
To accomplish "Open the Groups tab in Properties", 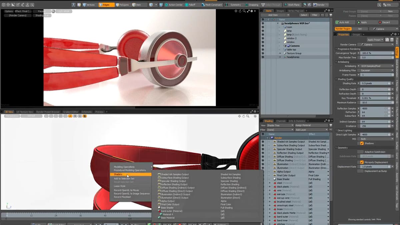I will pos(356,34).
